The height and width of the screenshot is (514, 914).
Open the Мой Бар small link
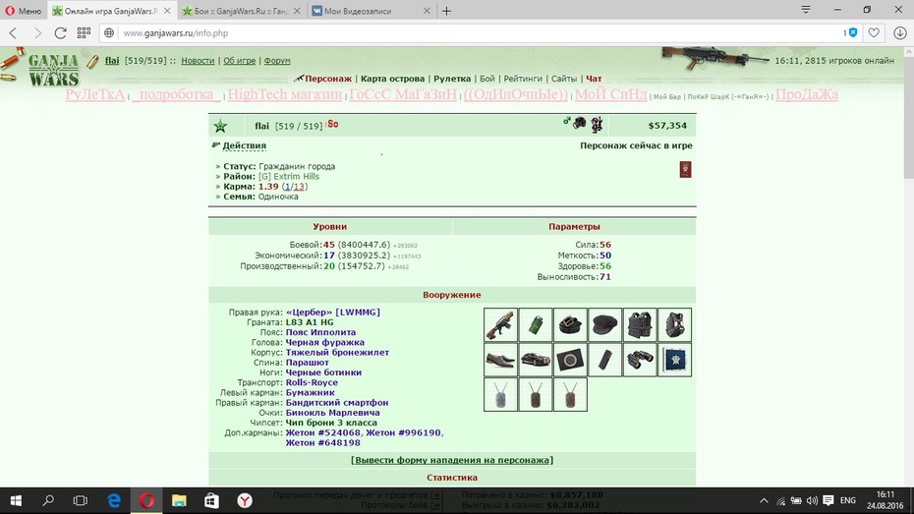pos(667,96)
